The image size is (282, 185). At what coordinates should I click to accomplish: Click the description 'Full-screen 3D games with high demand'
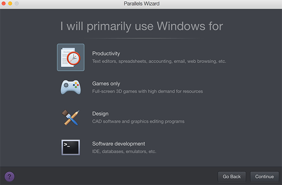tap(148, 91)
